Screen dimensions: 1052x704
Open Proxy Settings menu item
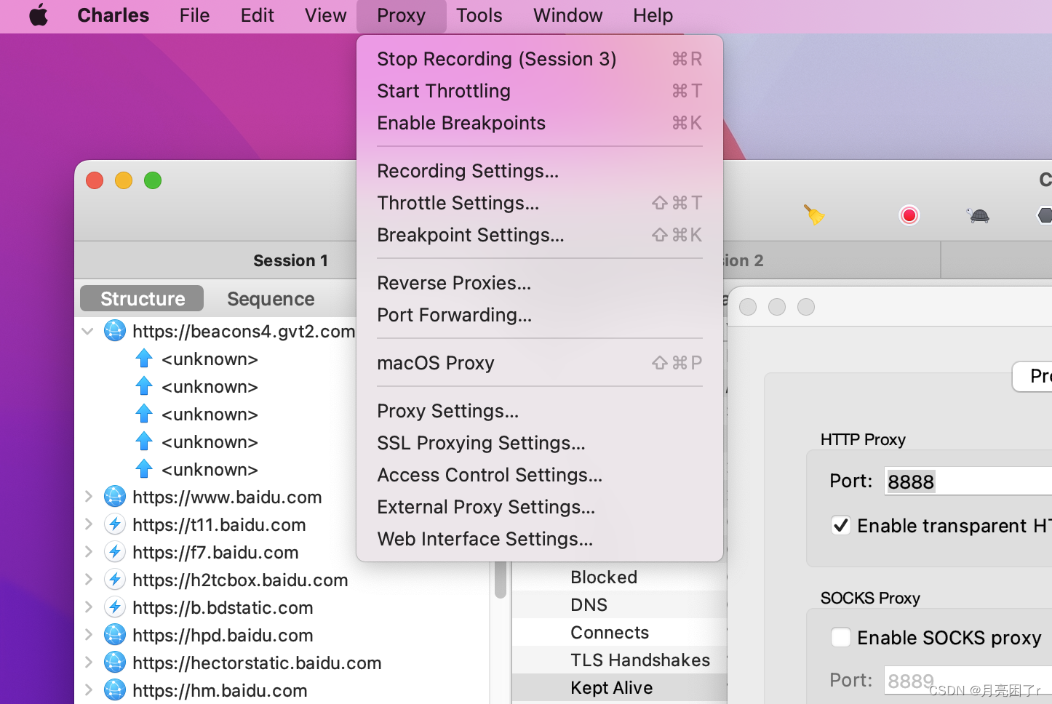[x=540, y=411]
